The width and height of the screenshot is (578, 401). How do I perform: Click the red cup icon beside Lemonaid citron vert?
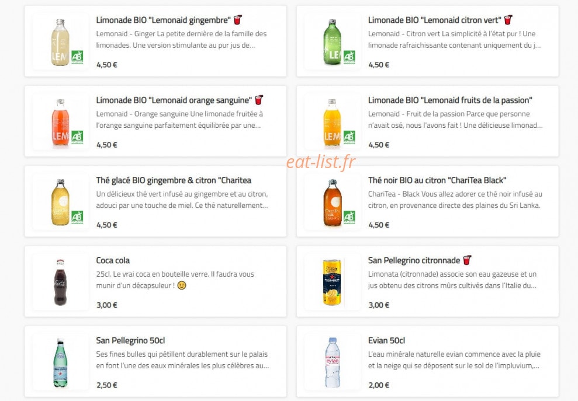click(x=508, y=20)
